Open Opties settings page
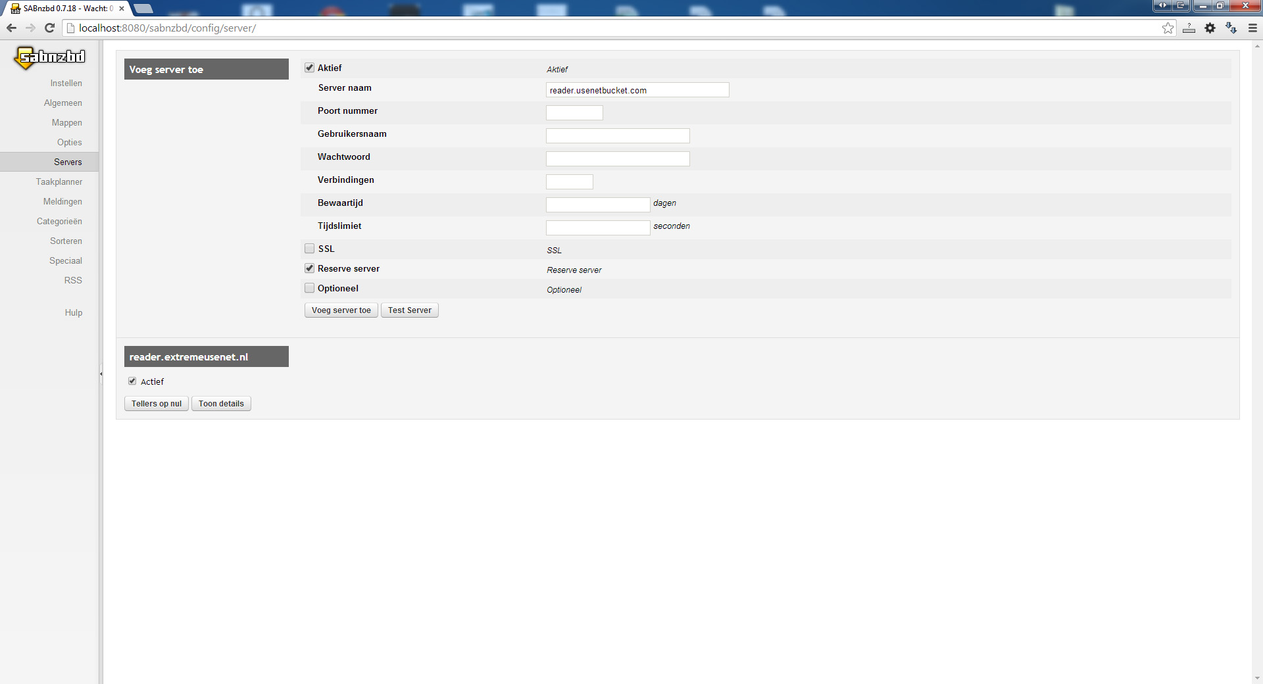 click(x=69, y=142)
